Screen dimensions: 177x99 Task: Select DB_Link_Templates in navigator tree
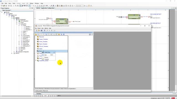43,46
